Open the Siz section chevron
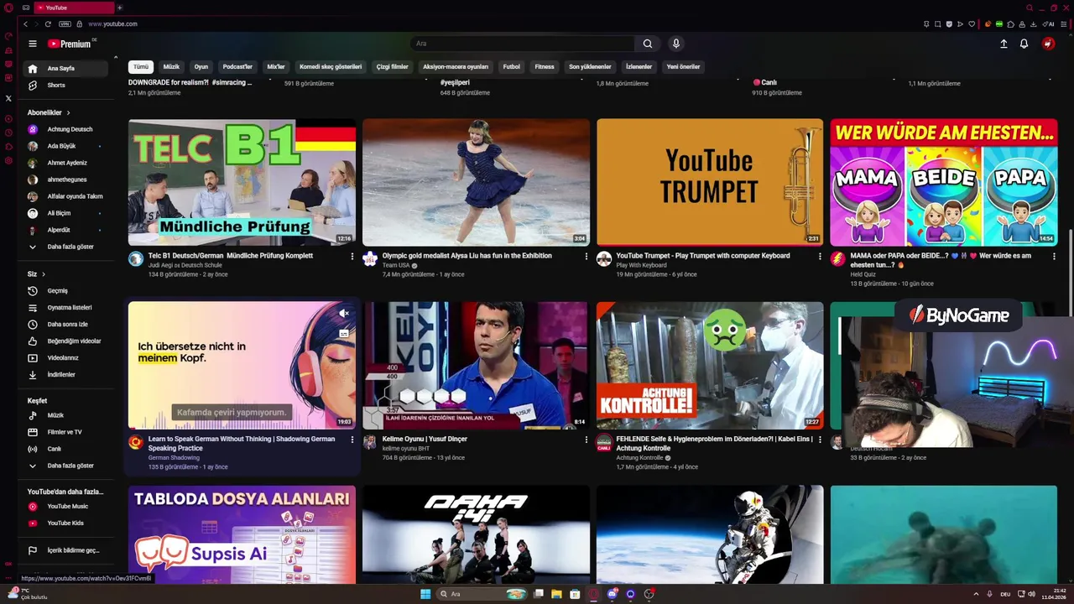Viewport: 1074px width, 604px height. pyautogui.click(x=44, y=274)
